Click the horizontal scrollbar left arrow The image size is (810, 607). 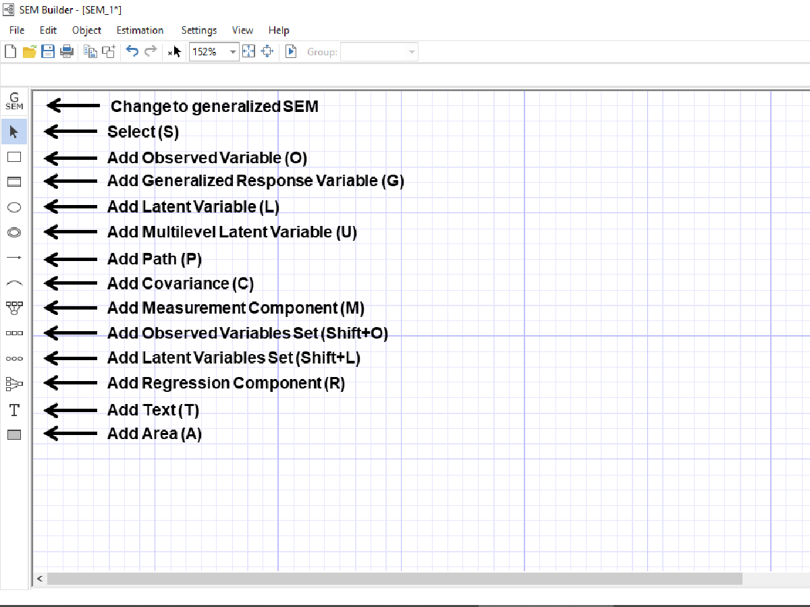[40, 579]
